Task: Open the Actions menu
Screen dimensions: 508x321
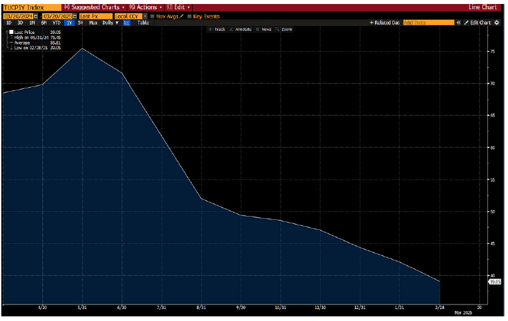Action: point(146,7)
